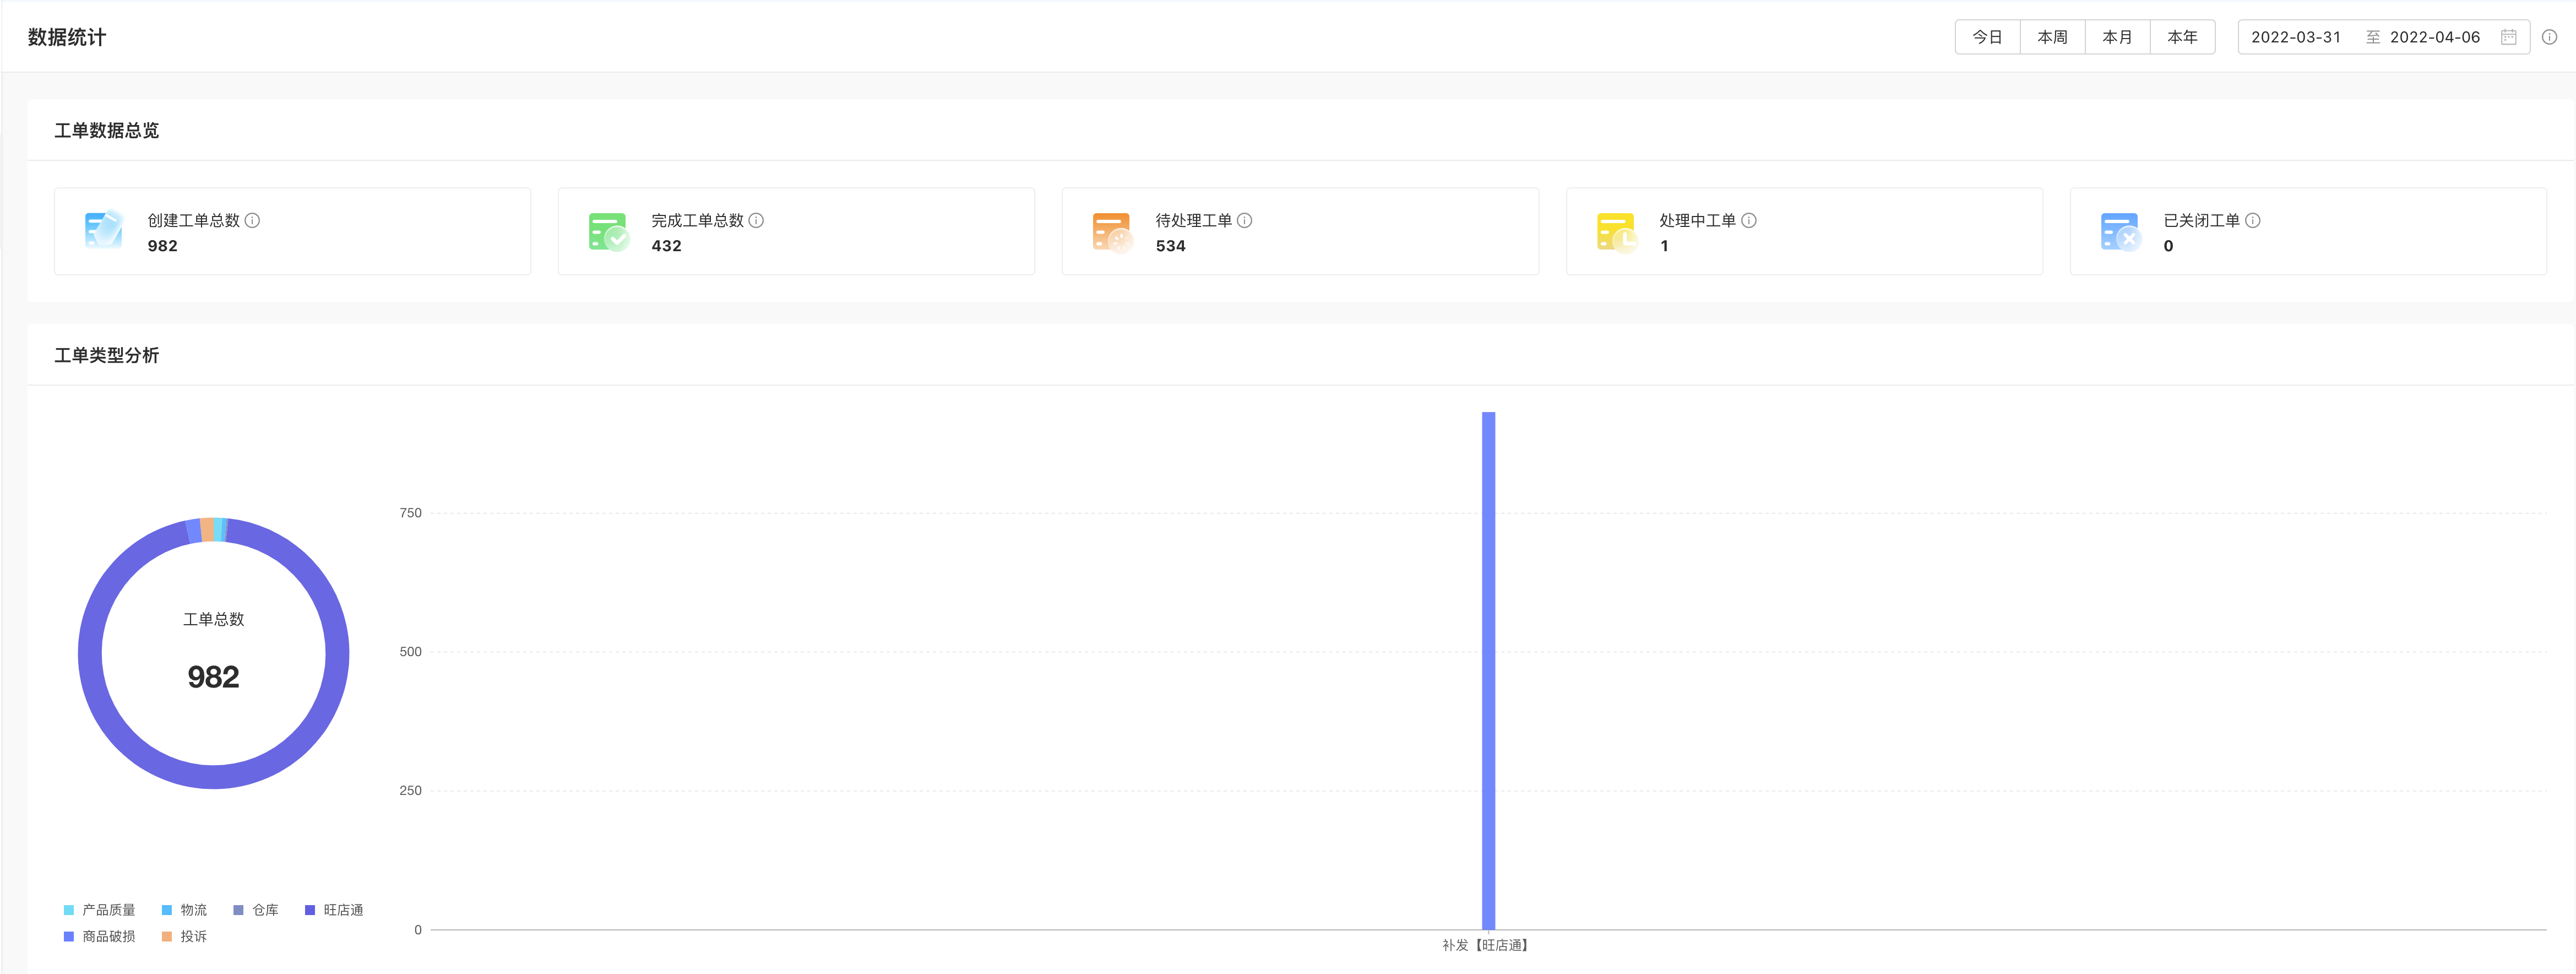Screen dimensions: 2576x974
Task: Click the 工单总数 label in donut center
Action: pyautogui.click(x=214, y=619)
